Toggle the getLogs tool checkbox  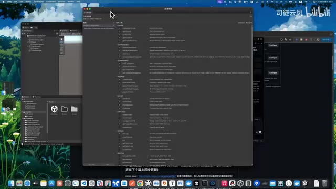(120, 134)
